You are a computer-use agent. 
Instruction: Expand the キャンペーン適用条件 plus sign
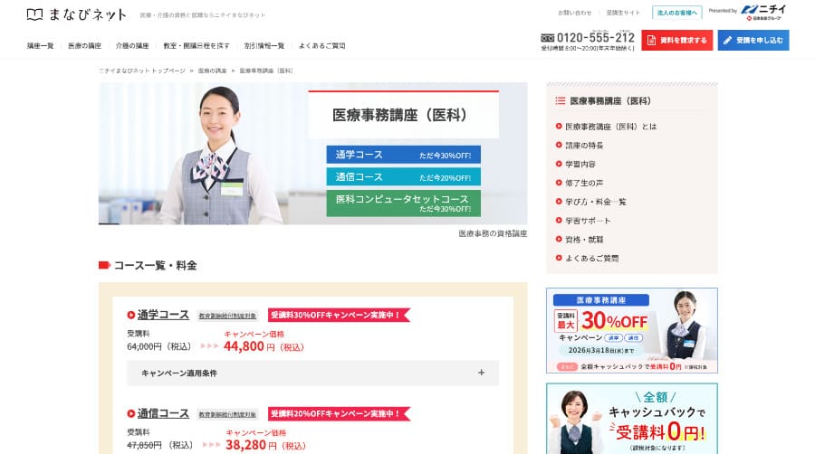point(481,373)
